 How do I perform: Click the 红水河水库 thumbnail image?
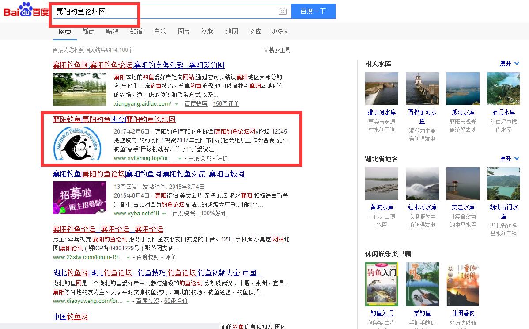click(423, 184)
